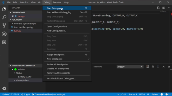
Task: Select Disable All Breakpoints
Action: click(67, 69)
